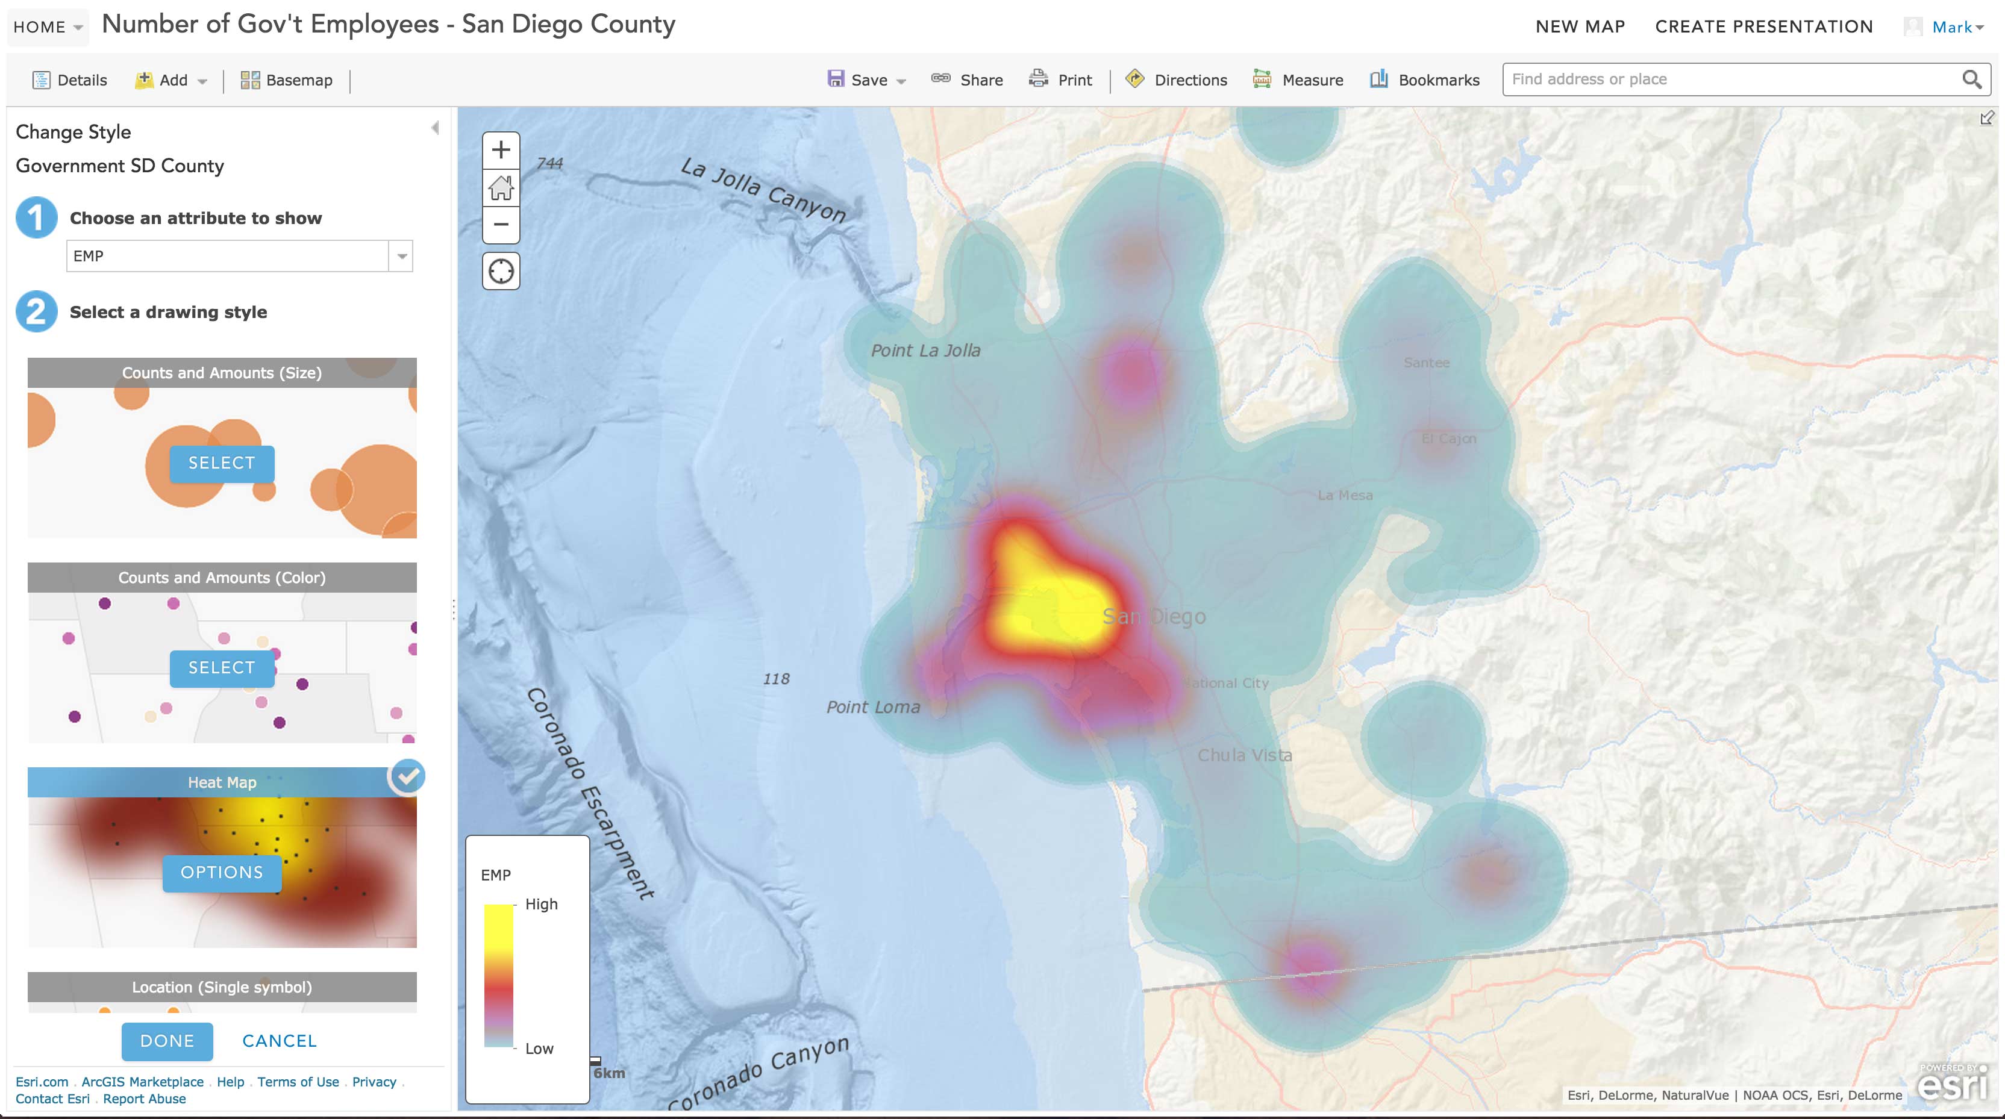Click CREATE PRESENTATION in top bar
Image resolution: width=2005 pixels, height=1119 pixels.
pyautogui.click(x=1764, y=26)
